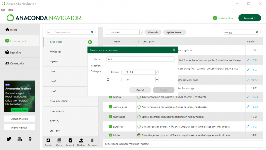Open the Community people icon
Image resolution: width=266 pixels, height=150 pixels.
[7, 63]
